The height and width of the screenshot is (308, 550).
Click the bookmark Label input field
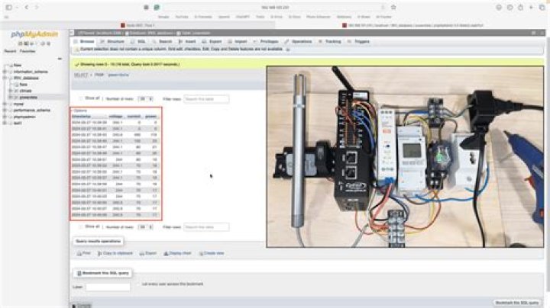tap(108, 287)
